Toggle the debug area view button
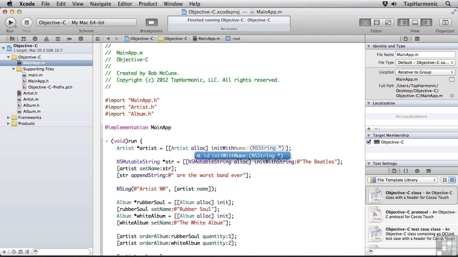The image size is (458, 257). (415, 22)
